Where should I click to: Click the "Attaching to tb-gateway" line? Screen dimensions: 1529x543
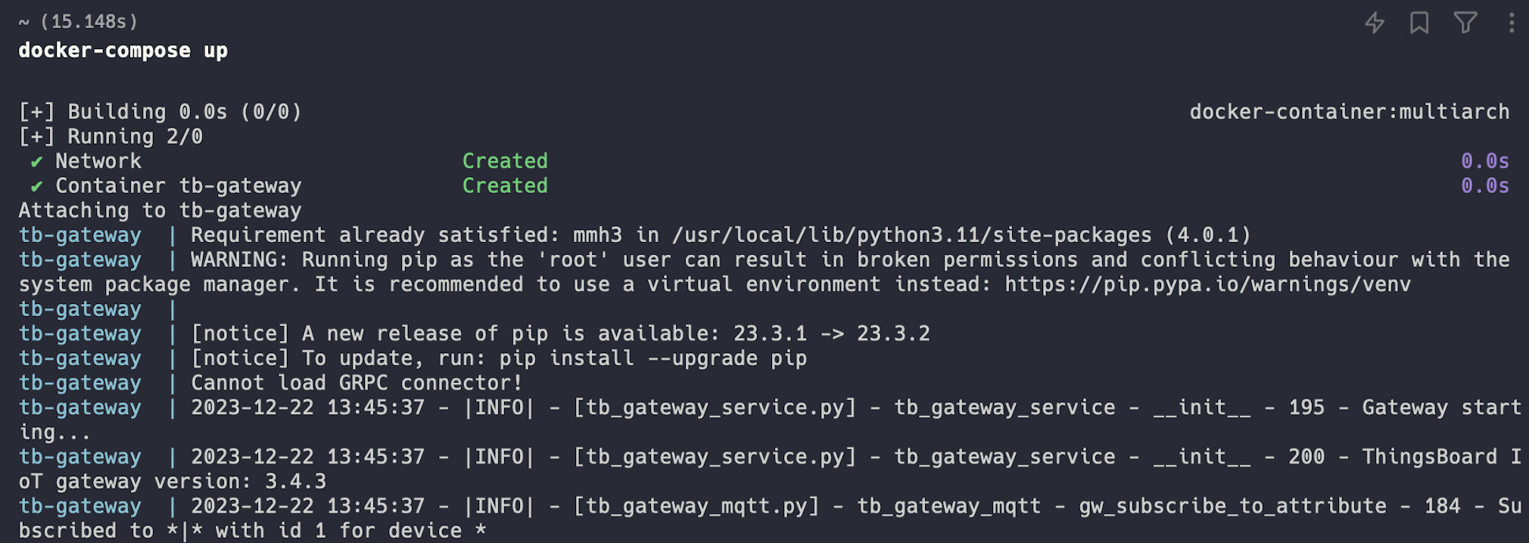coord(160,210)
